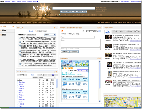Tick the checkbox for the 'me, Wenchin (2)' email

[20, 64]
